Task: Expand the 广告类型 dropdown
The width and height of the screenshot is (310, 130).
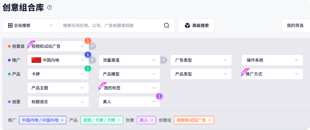Action: click(x=201, y=60)
